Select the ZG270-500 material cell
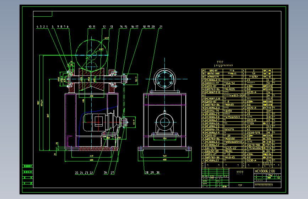The image size is (308, 199). (254, 145)
